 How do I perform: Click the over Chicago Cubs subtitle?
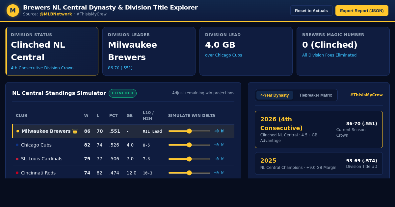coord(224,55)
